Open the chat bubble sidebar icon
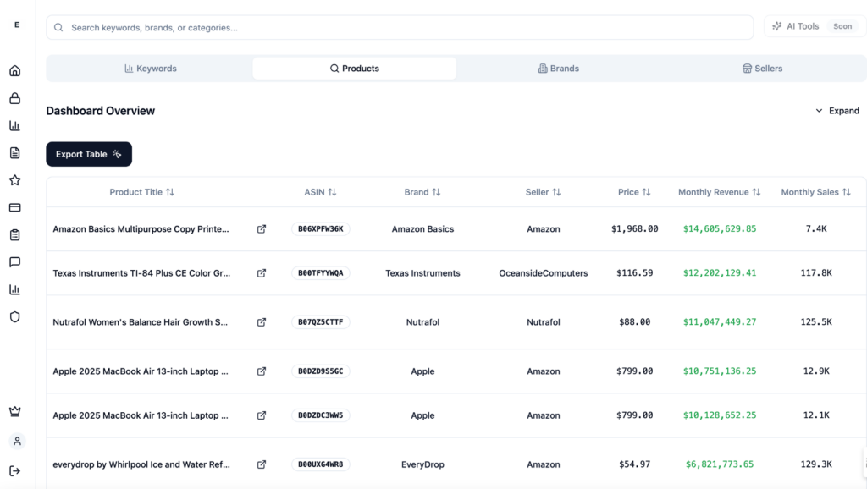Viewport: 867px width, 489px height. (14, 262)
